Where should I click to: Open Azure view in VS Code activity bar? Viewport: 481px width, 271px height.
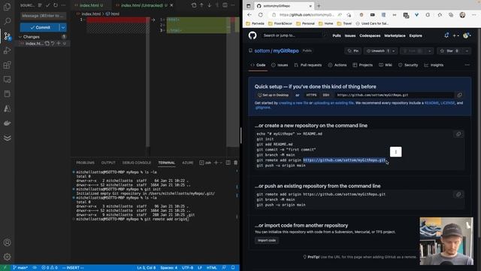[7, 108]
